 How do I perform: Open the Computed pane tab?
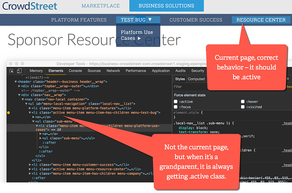(x=196, y=79)
